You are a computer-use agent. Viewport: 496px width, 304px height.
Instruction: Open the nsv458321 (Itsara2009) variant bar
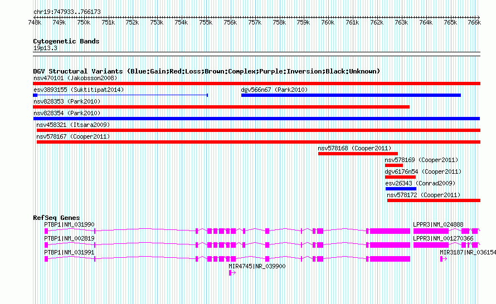(x=259, y=130)
